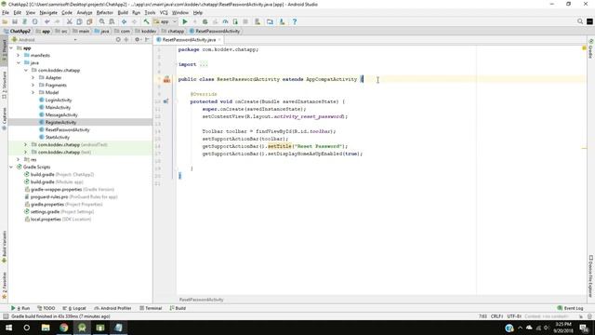Viewport: 595px width, 335px height.
Task: Expand the manifests folder
Action: point(19,56)
